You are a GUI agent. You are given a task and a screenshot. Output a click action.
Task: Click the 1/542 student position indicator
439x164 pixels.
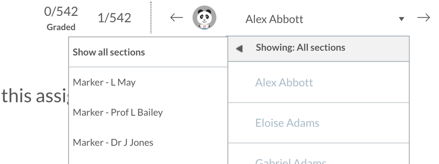click(114, 18)
